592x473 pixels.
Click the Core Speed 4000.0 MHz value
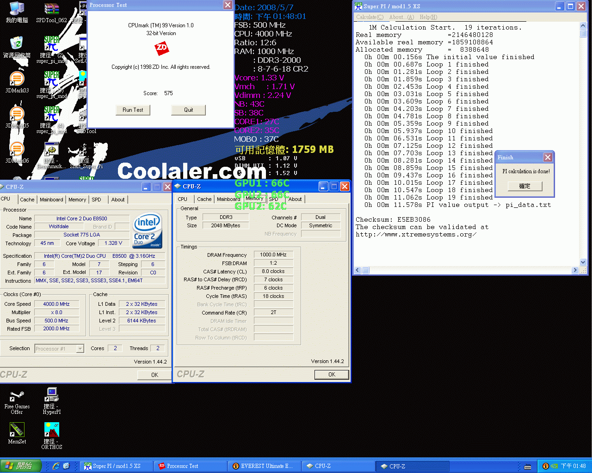(56, 304)
